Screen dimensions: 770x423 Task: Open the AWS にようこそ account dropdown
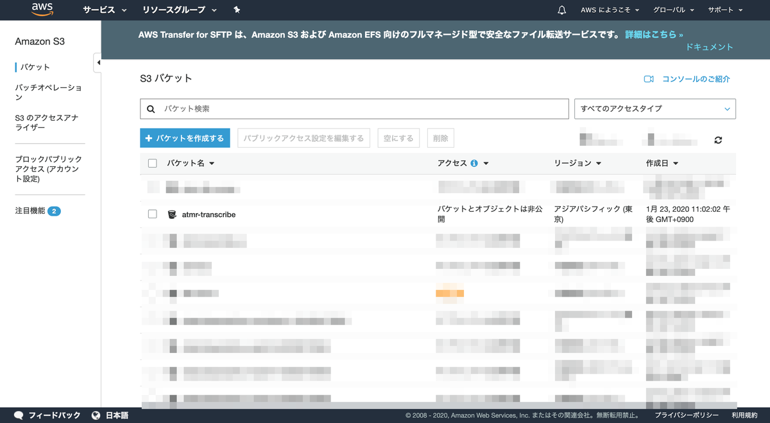point(610,10)
